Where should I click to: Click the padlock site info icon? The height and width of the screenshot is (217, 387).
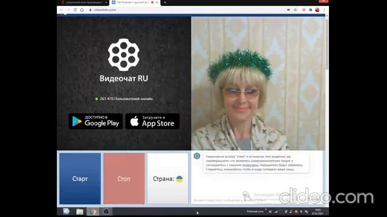coord(90,10)
